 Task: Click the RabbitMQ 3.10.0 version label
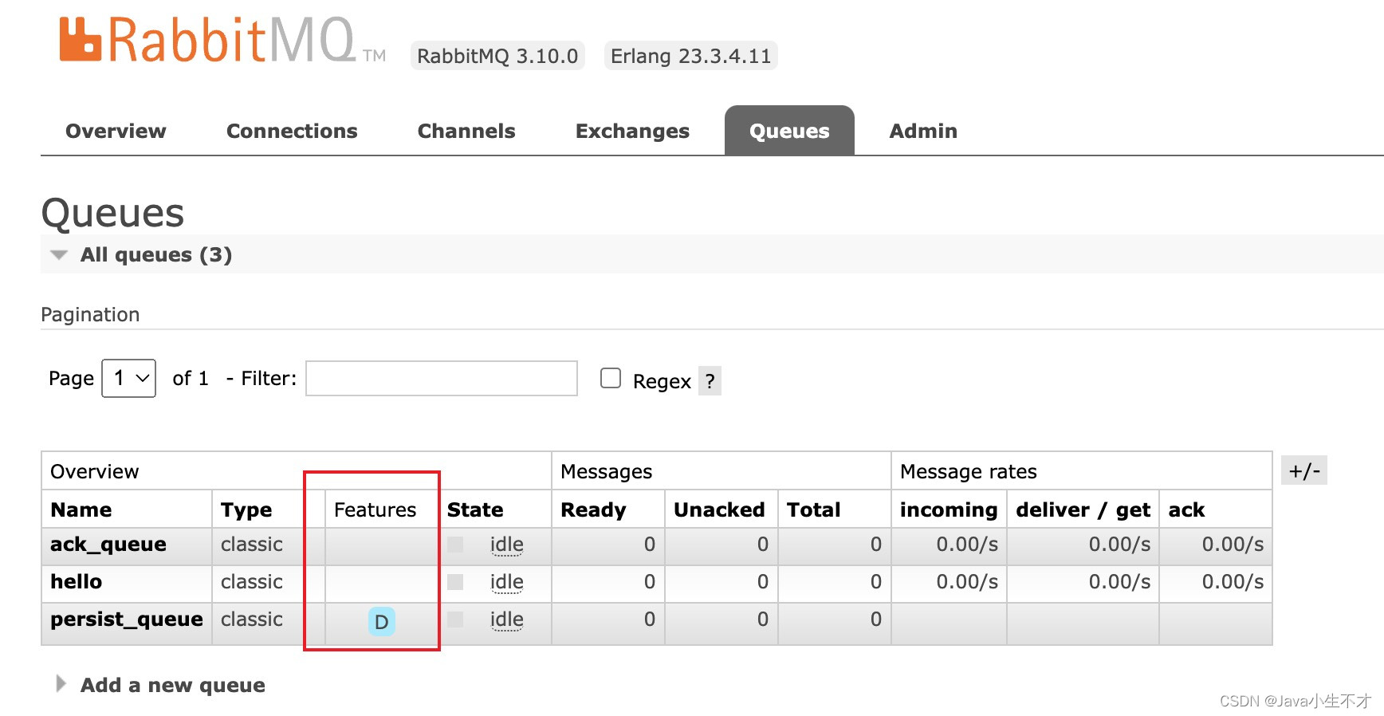pos(497,56)
